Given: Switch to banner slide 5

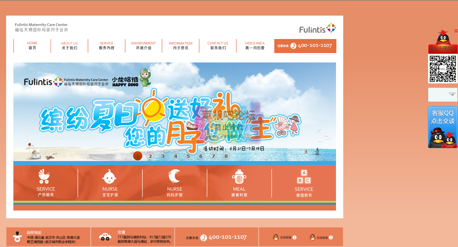Looking at the screenshot, I should click(188, 156).
